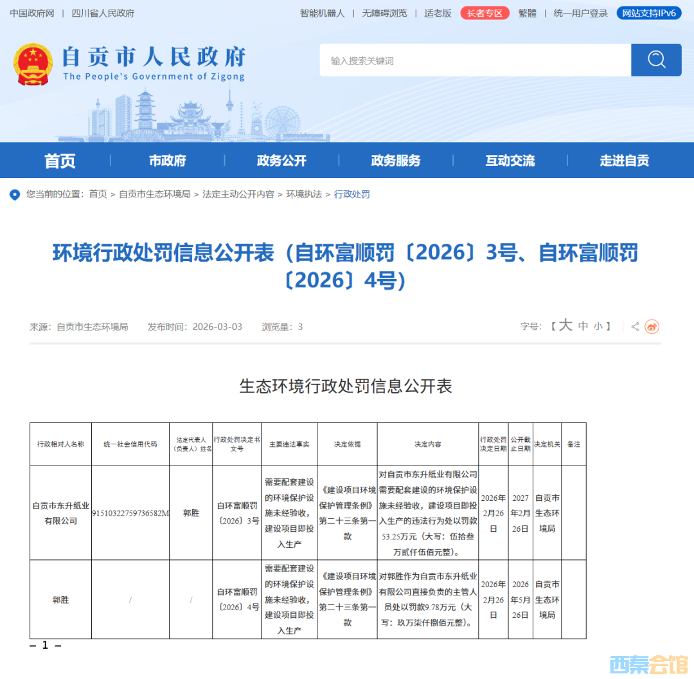
Task: Click the national emblem logo
Action: 33,64
